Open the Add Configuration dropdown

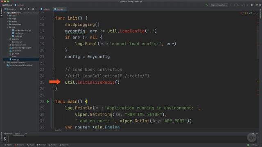219,5
